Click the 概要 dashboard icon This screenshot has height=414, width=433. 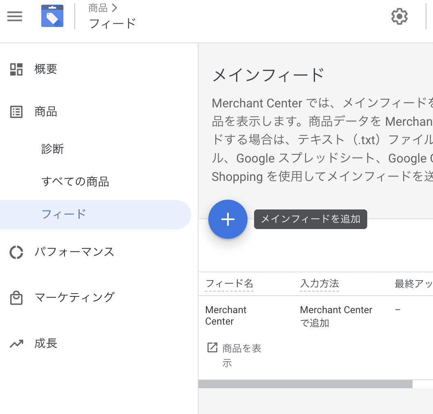tap(16, 69)
